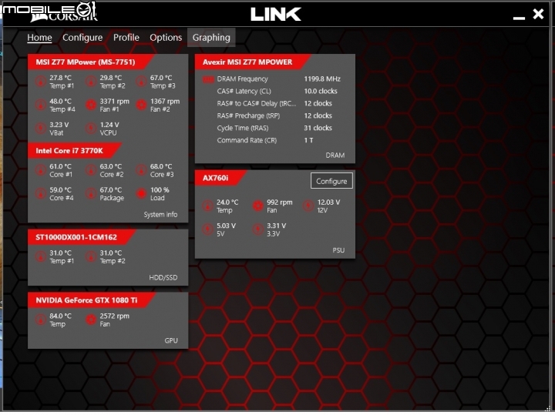Click the DRAM Frequency memory icon
Image resolution: width=555 pixels, height=415 pixels.
(x=208, y=79)
